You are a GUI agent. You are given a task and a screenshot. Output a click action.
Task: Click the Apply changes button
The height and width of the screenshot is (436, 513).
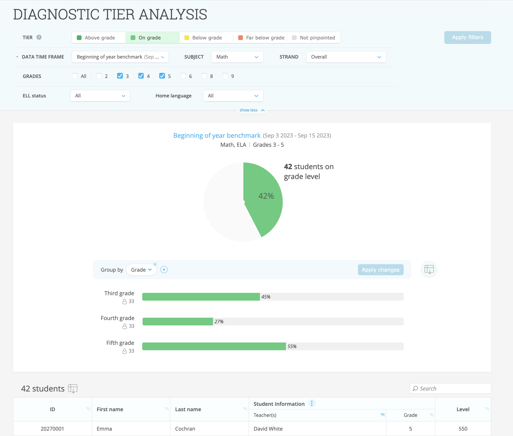381,270
